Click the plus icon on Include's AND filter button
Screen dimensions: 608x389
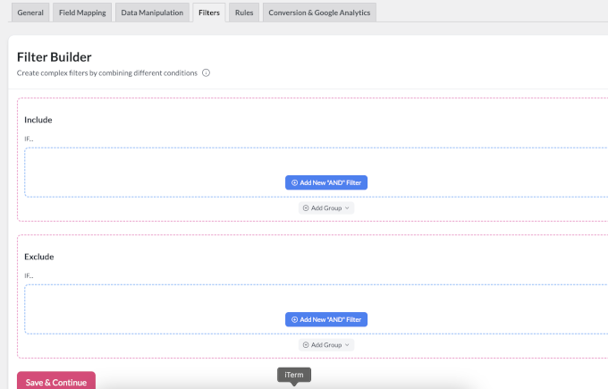tap(294, 182)
